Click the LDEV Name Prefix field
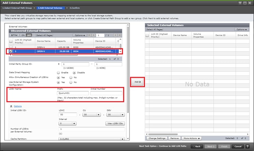The image size is (254, 151). (x=73, y=93)
